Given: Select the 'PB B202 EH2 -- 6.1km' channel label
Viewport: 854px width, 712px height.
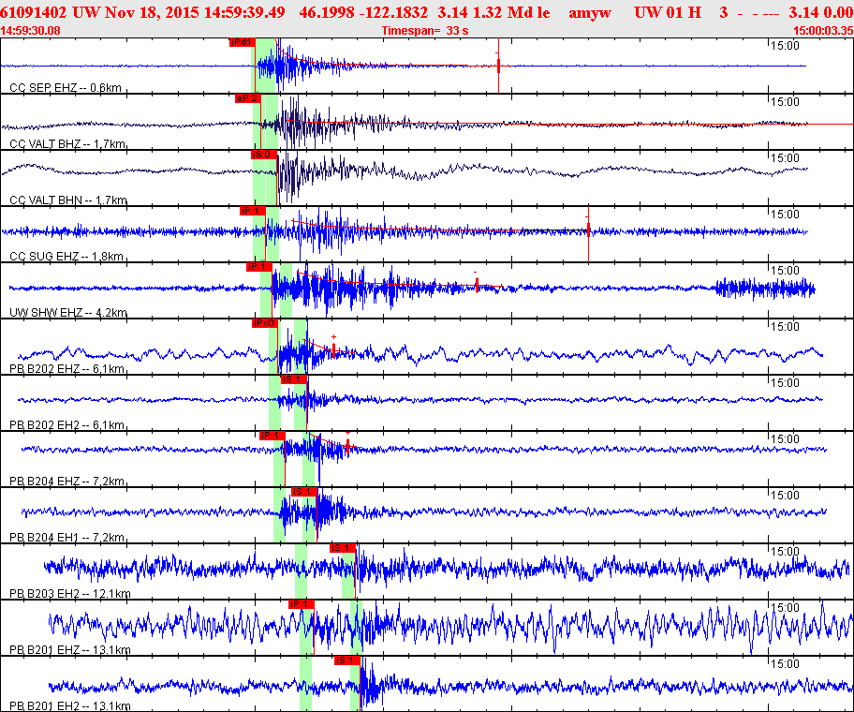Looking at the screenshot, I should (x=67, y=425).
